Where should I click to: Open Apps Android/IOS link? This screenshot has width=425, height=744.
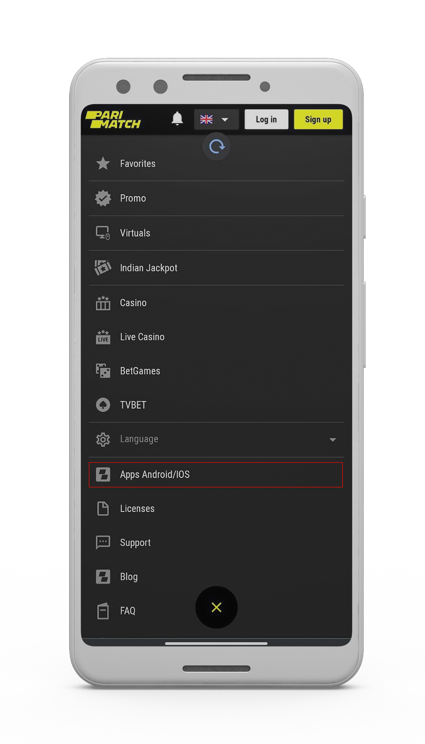pos(216,475)
